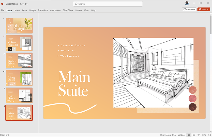The image size is (212, 137).
Task: Open the File menu
Action: point(3,10)
